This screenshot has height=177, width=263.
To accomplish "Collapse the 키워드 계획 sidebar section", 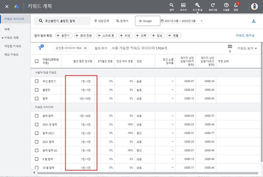I will 3,38.
